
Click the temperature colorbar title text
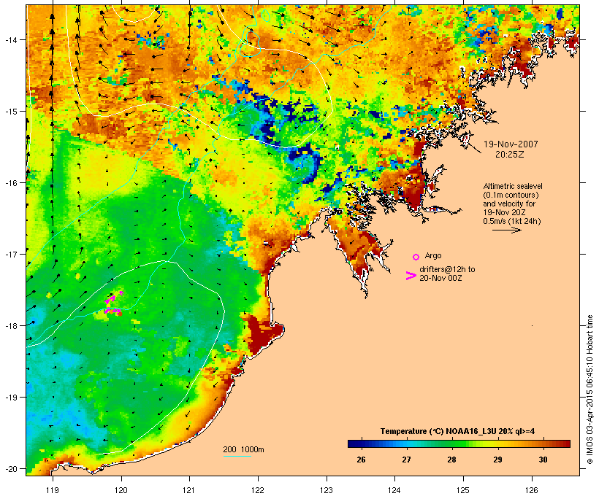tap(457, 431)
